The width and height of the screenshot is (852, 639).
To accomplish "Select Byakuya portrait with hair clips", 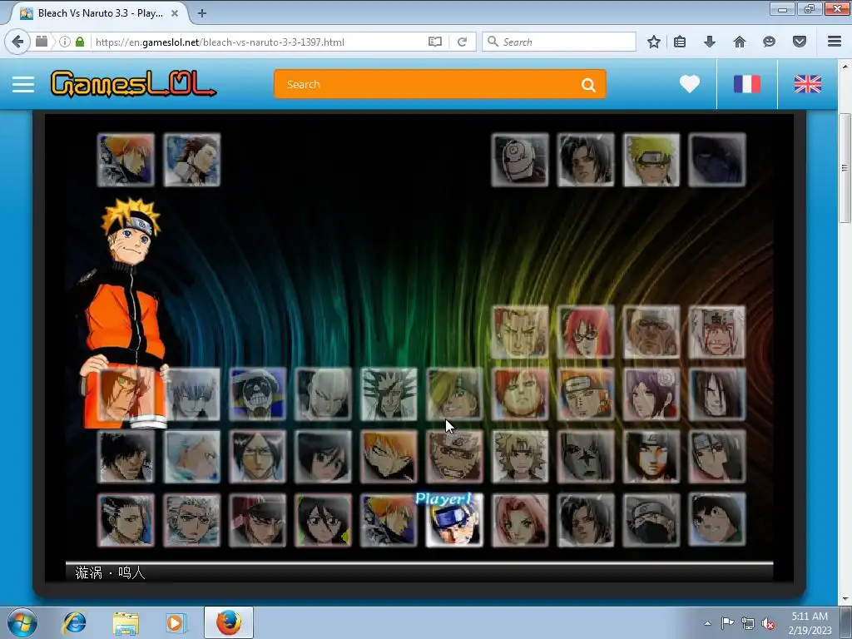I will coord(126,520).
